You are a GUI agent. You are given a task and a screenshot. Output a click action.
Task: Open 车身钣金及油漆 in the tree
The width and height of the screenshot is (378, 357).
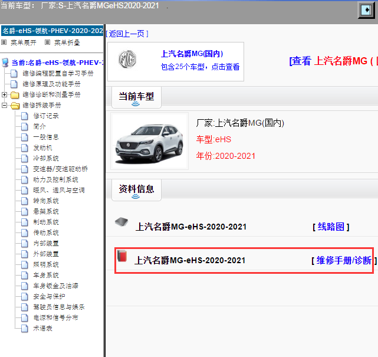[55, 286]
